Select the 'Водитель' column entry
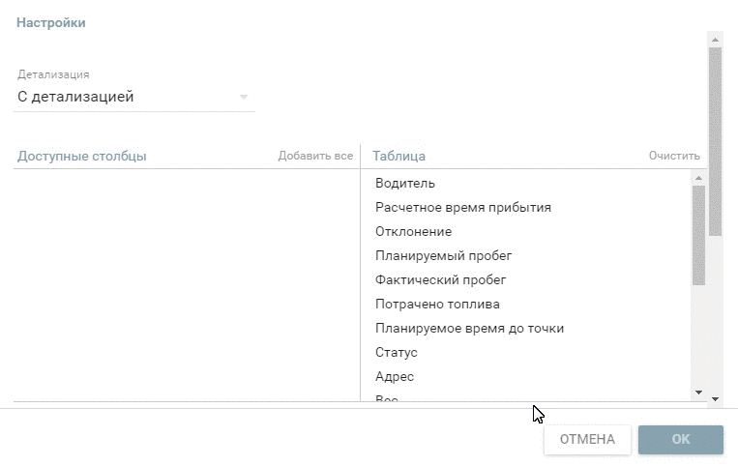Viewport: 738px width, 466px height. click(x=405, y=183)
